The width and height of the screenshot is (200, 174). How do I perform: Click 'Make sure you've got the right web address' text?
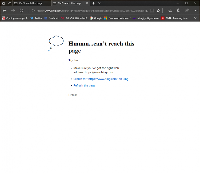click(x=96, y=70)
